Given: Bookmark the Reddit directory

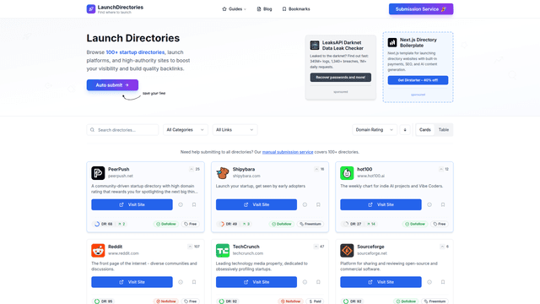Looking at the screenshot, I should click(x=194, y=282).
